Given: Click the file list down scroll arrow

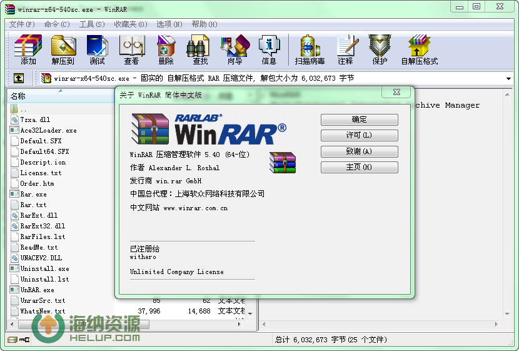Looking at the screenshot, I should click(x=251, y=313).
